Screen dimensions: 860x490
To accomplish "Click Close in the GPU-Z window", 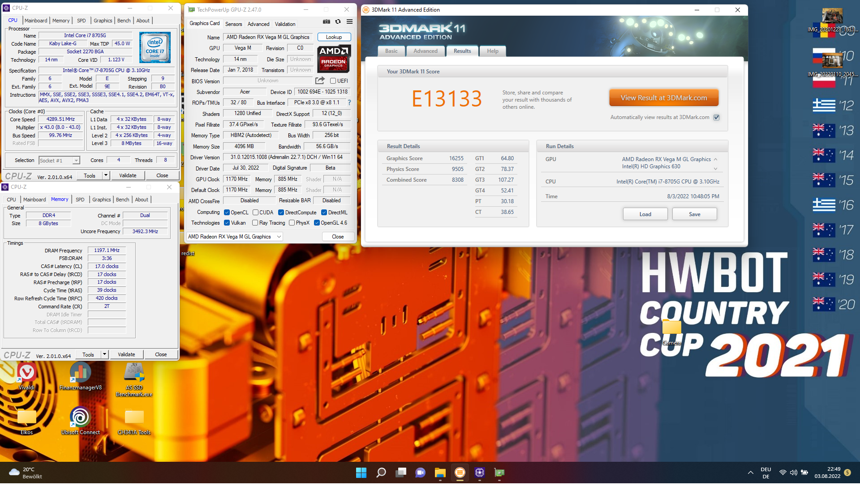I will pos(338,237).
